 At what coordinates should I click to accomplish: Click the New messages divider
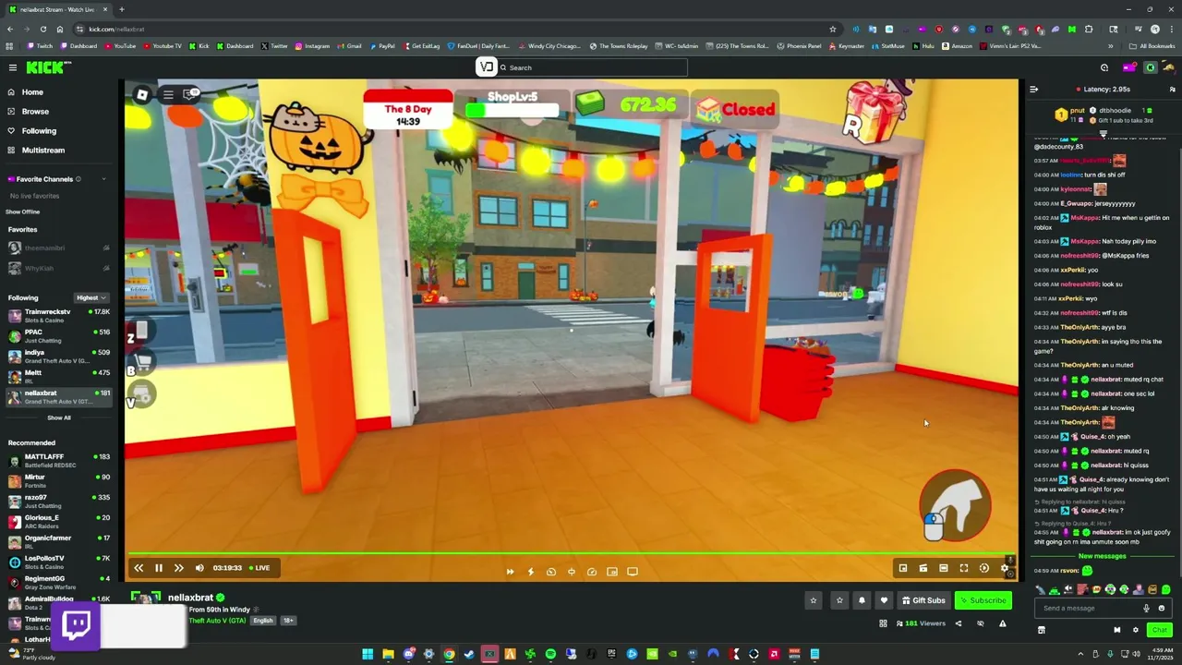click(x=1103, y=557)
